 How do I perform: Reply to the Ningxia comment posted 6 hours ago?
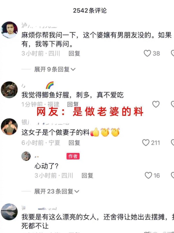[75, 143]
